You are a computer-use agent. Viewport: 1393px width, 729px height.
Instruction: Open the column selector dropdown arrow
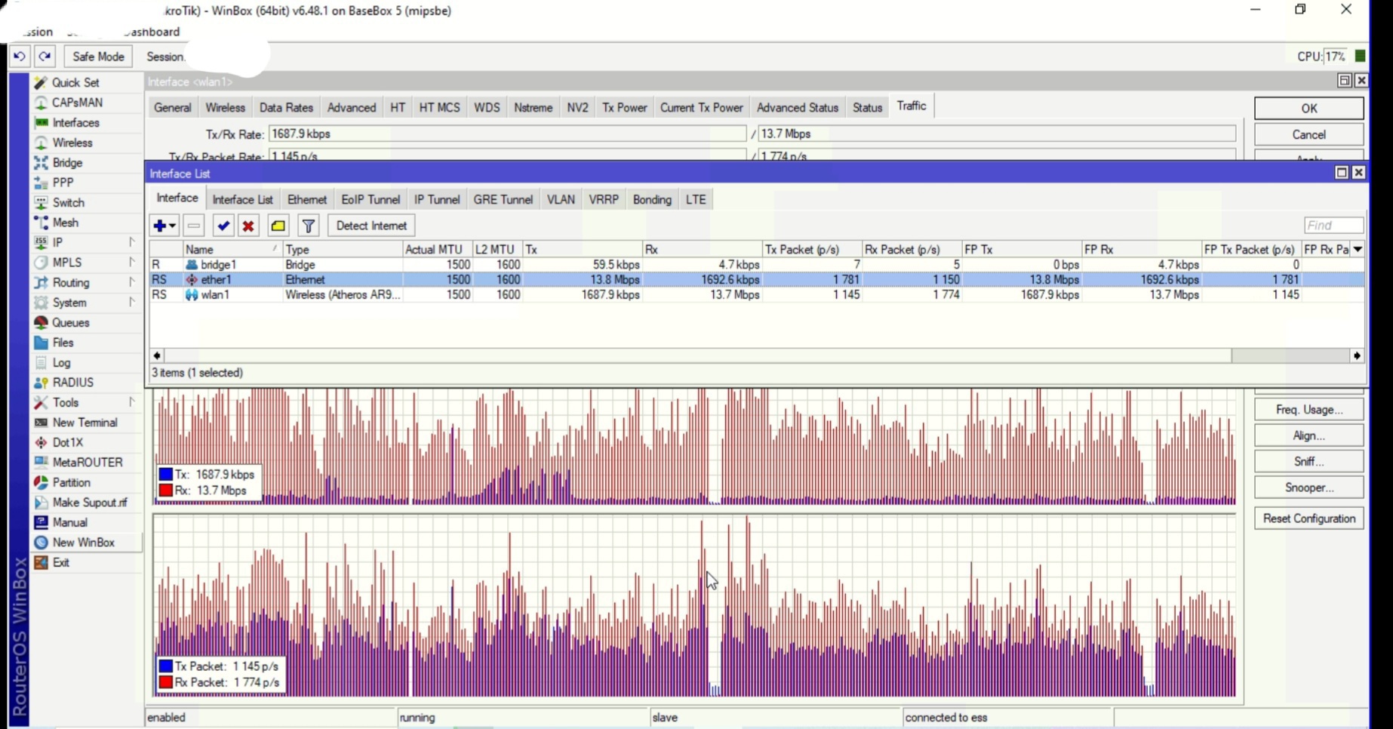click(1358, 249)
